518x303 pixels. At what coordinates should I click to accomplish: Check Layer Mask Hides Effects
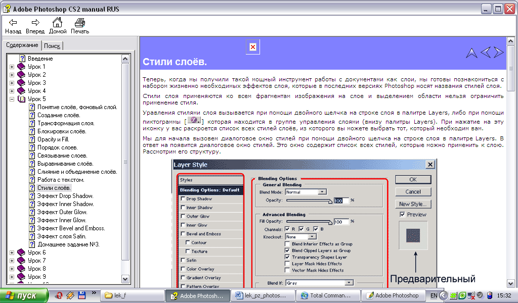click(287, 264)
